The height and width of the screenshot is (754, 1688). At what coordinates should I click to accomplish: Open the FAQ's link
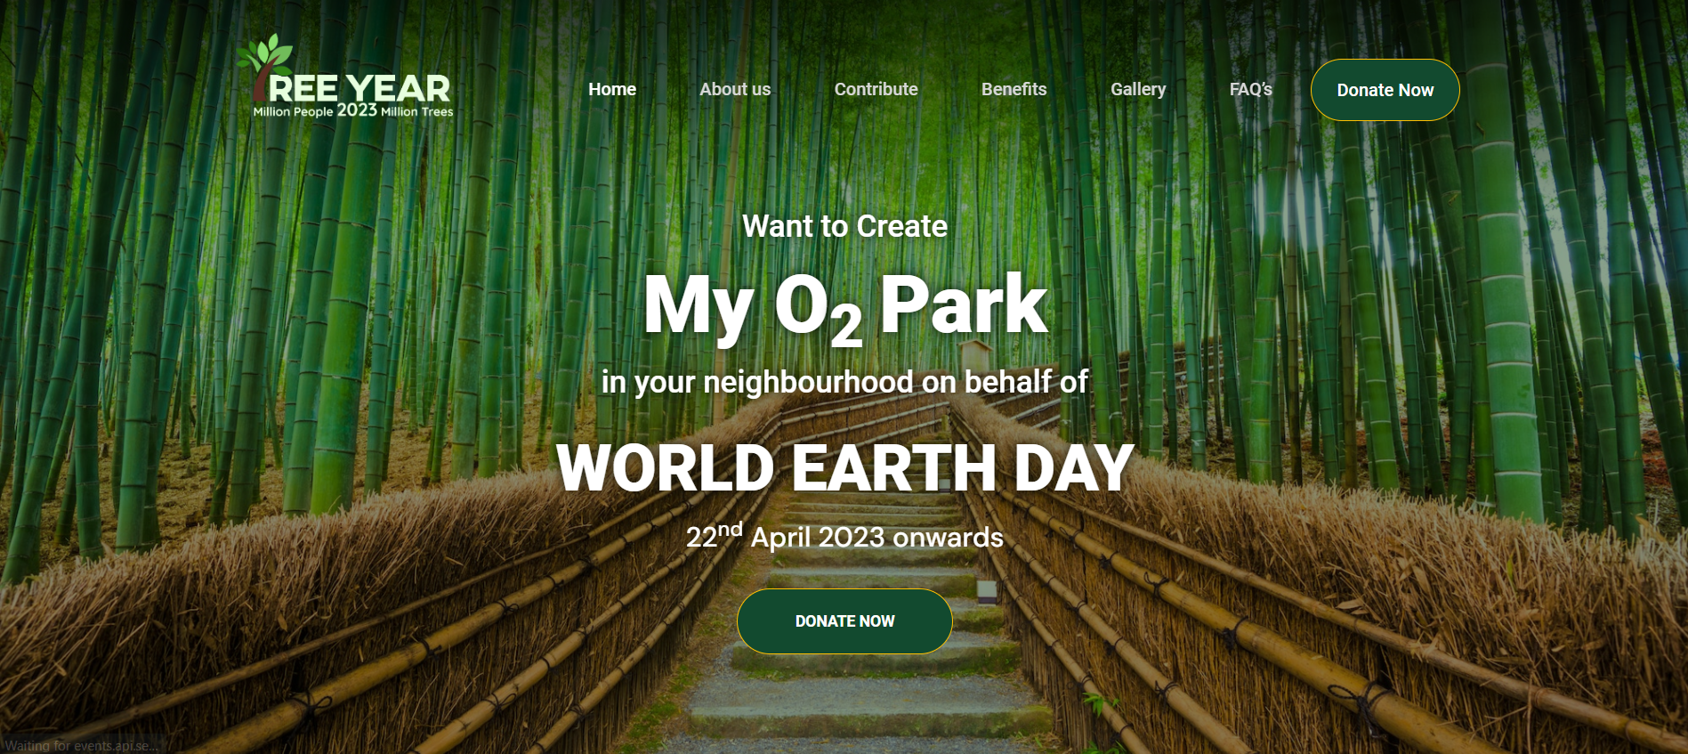(x=1250, y=89)
